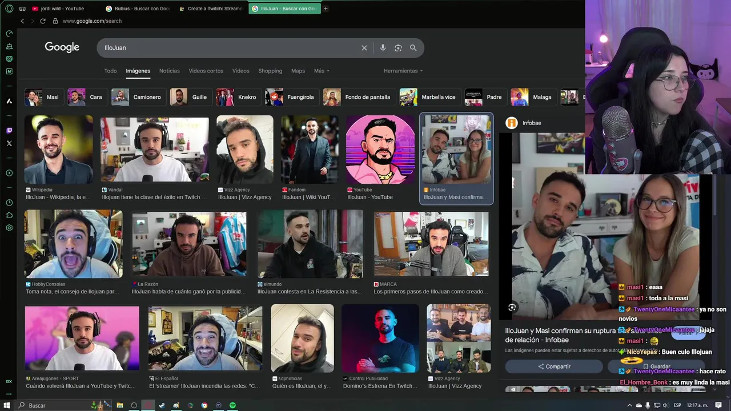Viewport: 731px width, 411px height.
Task: Filter images by the Camionero chip
Action: 138,97
